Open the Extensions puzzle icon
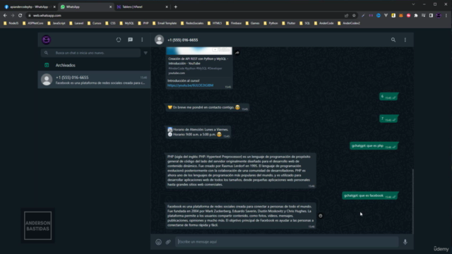This screenshot has height=254, width=452. coord(416,16)
